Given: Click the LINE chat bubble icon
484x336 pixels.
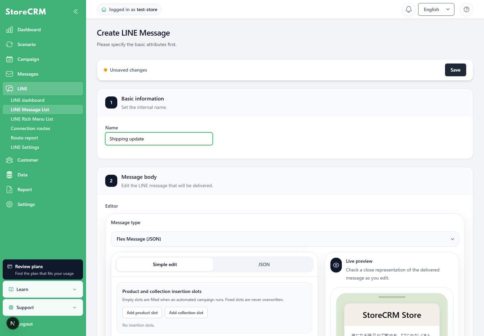Looking at the screenshot, I should [9, 89].
